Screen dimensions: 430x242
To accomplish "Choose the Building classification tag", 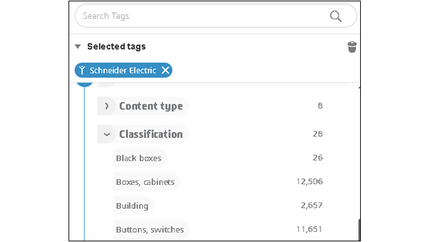I will click(132, 206).
